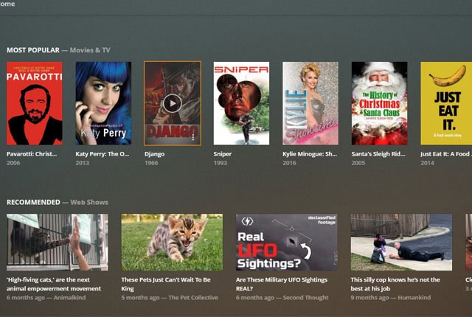Open the Real UFO Sightings thumbnail
The height and width of the screenshot is (317, 472).
pos(287,242)
